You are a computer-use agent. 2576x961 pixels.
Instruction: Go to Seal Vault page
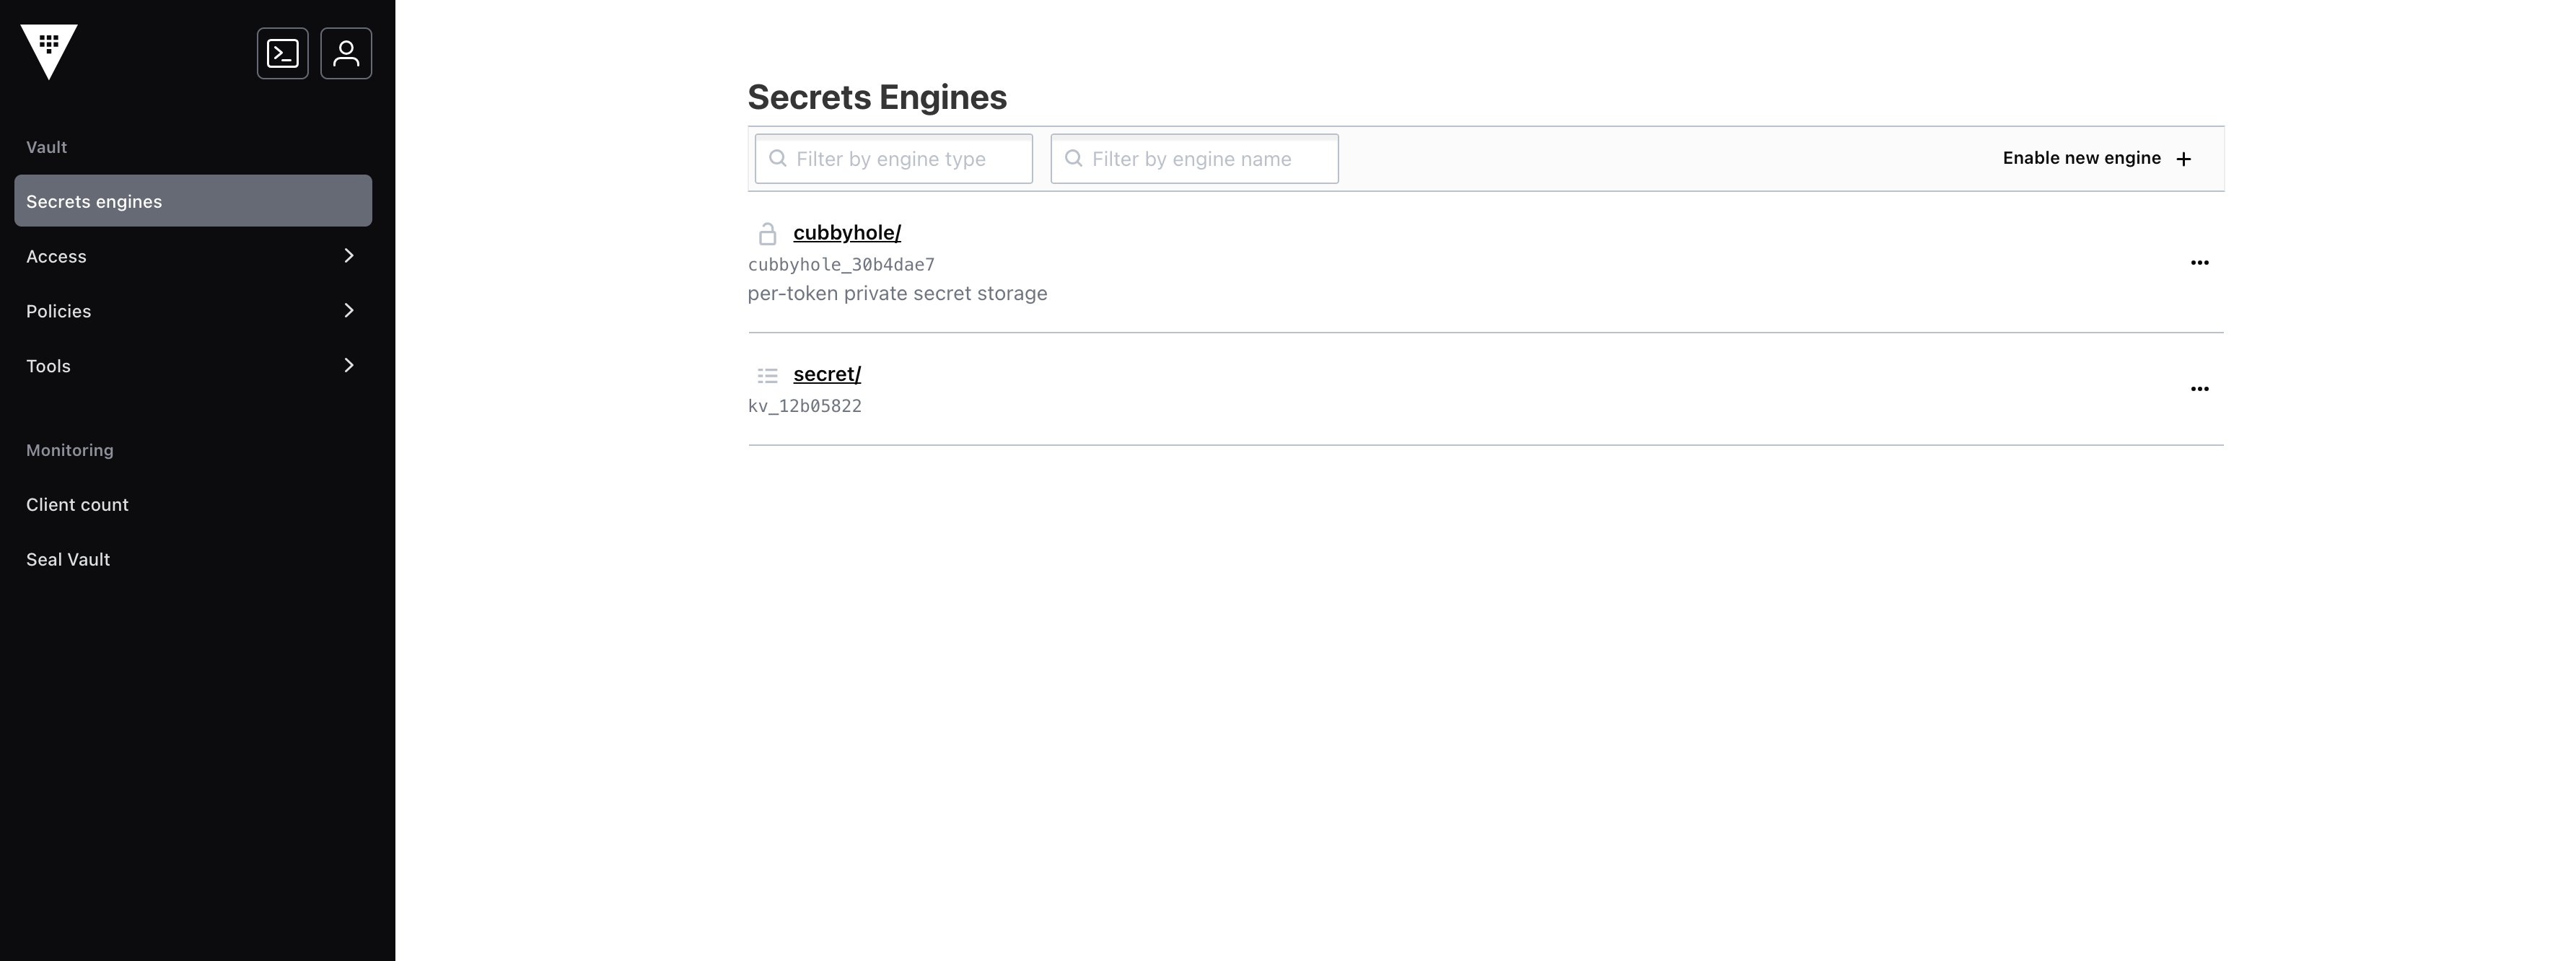tap(68, 560)
